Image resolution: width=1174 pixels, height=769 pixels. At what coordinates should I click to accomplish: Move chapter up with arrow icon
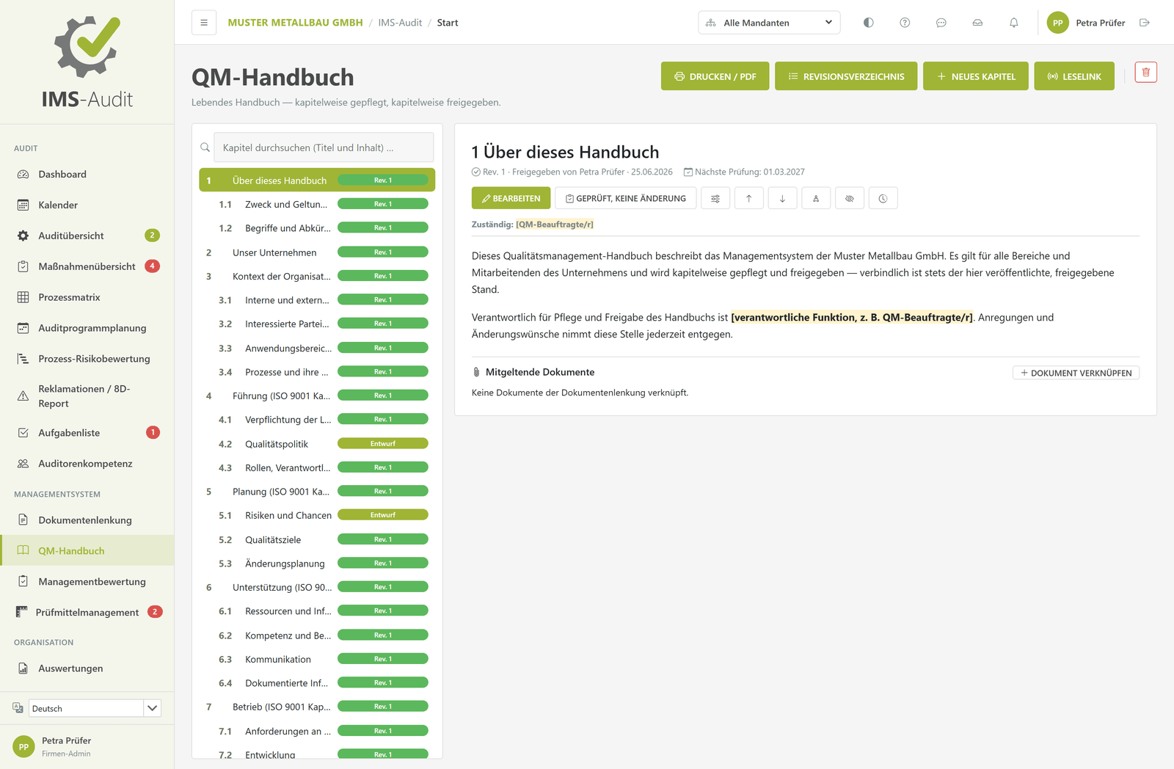pos(749,198)
